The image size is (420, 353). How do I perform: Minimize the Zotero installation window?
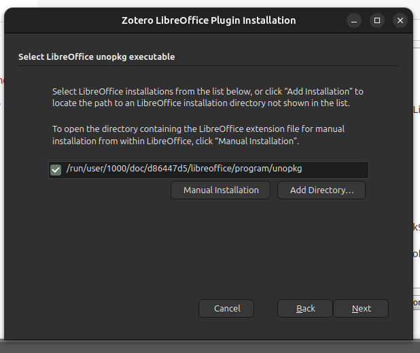(354, 20)
